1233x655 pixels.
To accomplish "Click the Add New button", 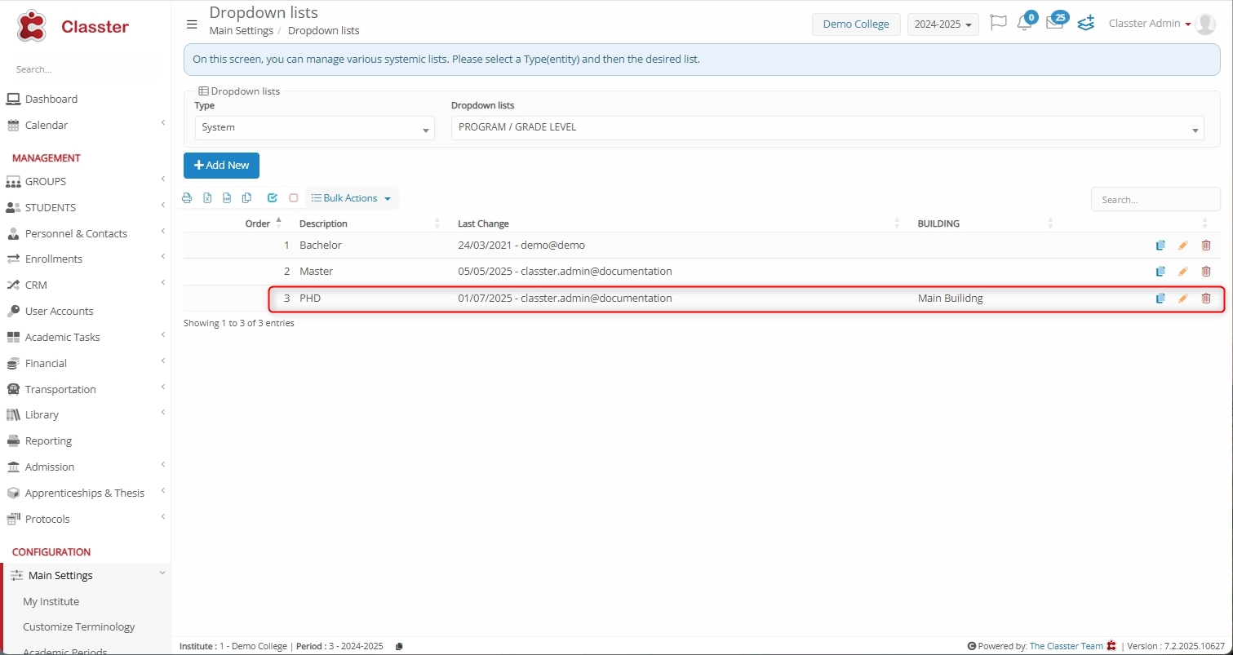I will (x=221, y=166).
